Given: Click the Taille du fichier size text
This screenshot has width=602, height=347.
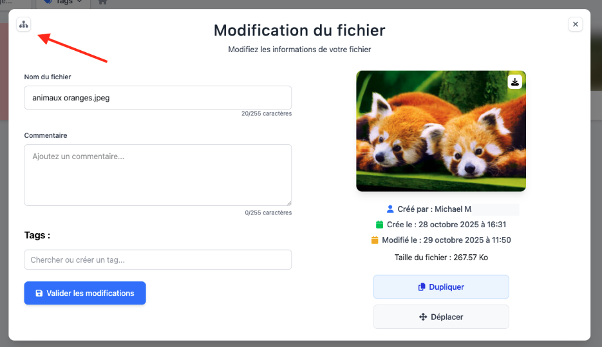Looking at the screenshot, I should pos(441,258).
